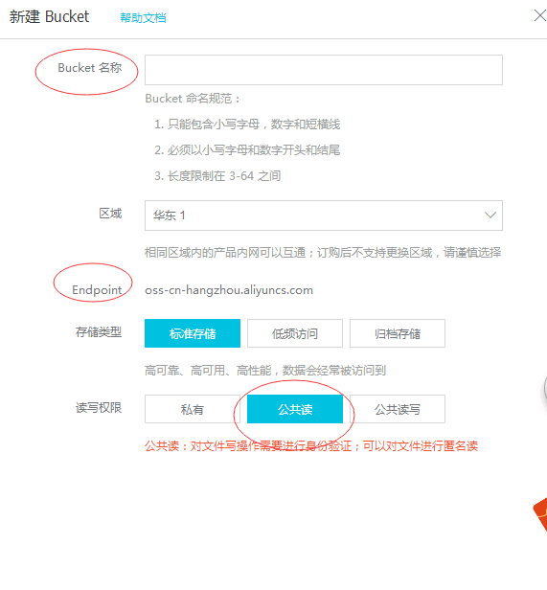This screenshot has width=547, height=590.
Task: Click the Endpoint label
Action: [x=97, y=290]
